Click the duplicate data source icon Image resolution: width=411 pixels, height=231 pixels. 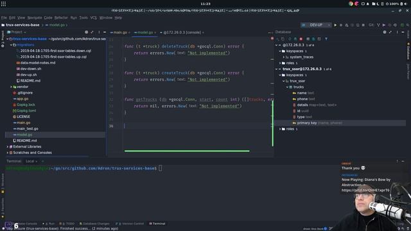(x=283, y=39)
